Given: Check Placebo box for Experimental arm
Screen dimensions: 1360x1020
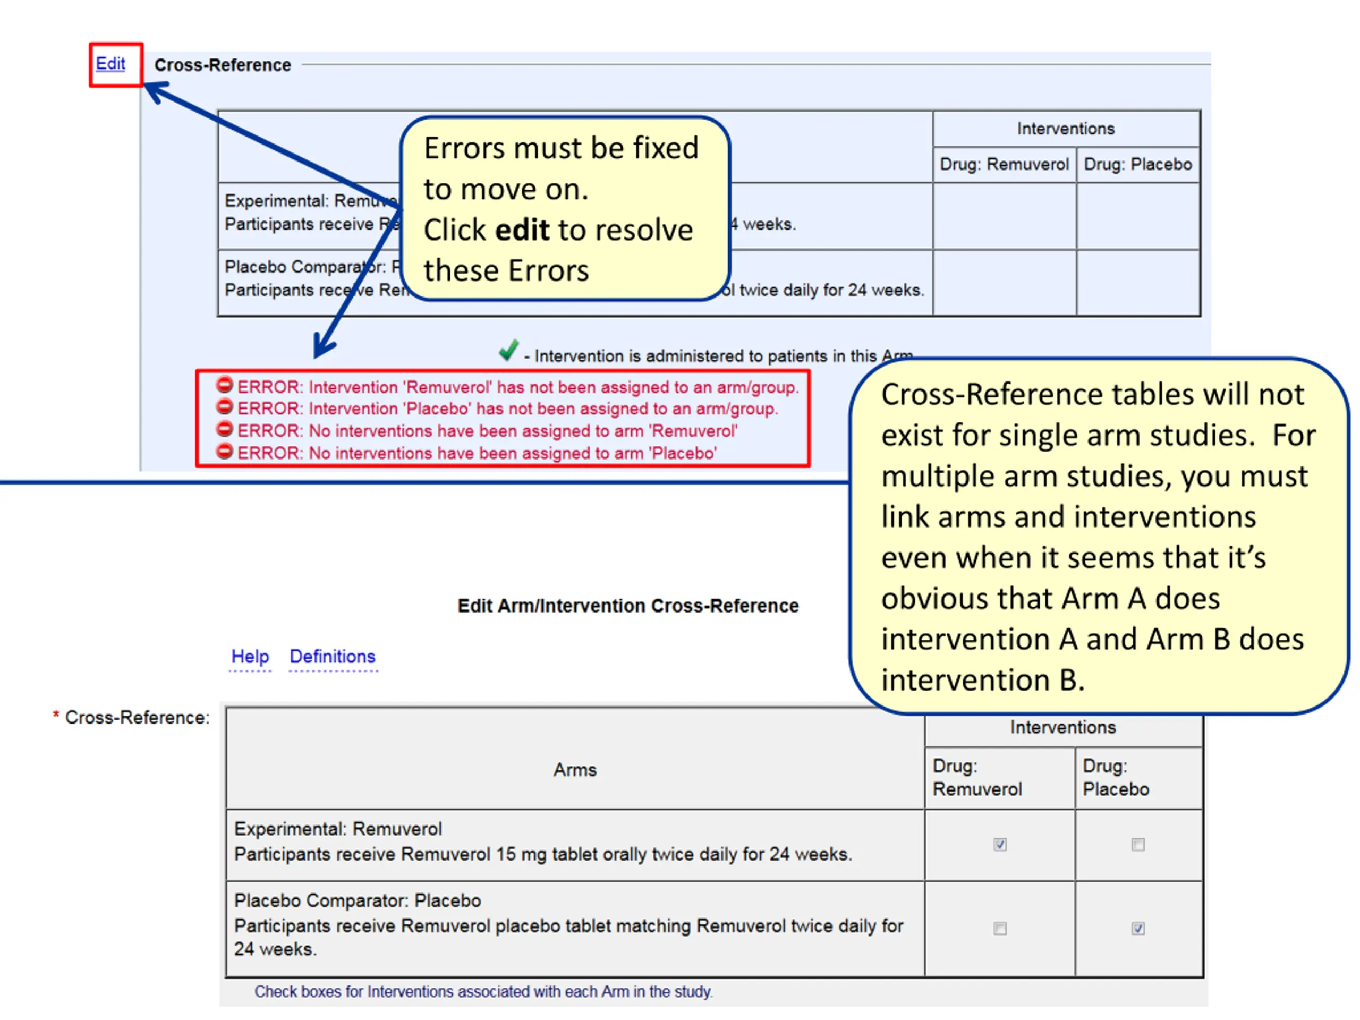Looking at the screenshot, I should pyautogui.click(x=1138, y=844).
